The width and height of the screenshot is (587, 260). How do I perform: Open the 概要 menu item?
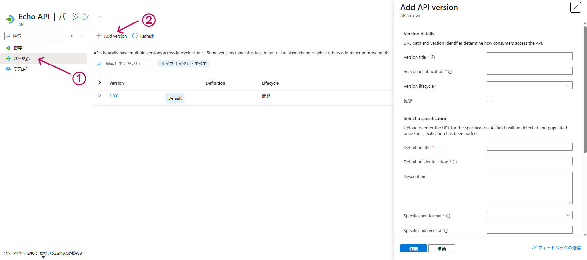[x=18, y=48]
